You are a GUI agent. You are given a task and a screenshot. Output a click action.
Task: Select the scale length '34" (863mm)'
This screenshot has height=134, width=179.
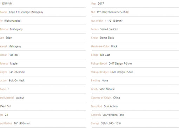pyautogui.click(x=16, y=72)
